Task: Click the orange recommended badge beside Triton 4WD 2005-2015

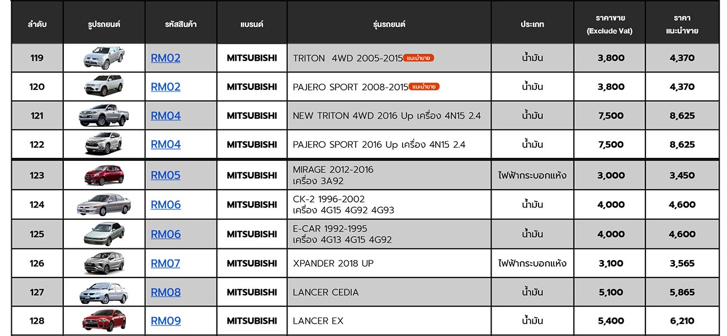Action: [x=419, y=58]
